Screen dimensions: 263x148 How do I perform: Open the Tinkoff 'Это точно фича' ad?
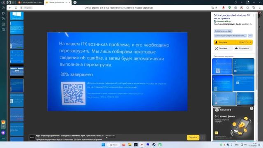(233, 123)
